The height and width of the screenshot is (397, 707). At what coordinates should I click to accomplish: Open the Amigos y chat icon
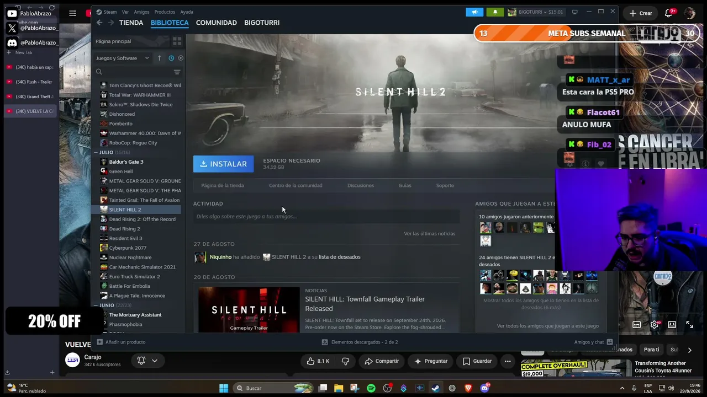click(x=609, y=342)
